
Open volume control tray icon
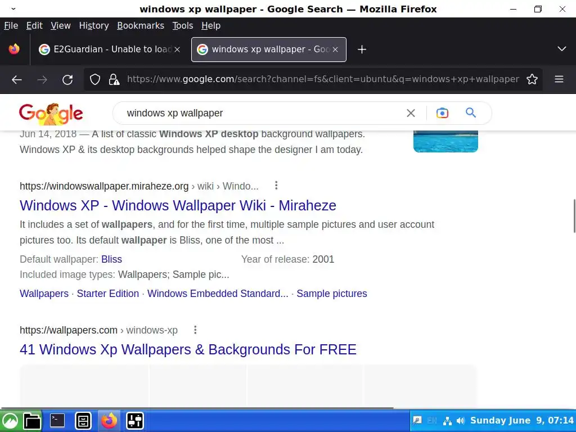(x=460, y=421)
